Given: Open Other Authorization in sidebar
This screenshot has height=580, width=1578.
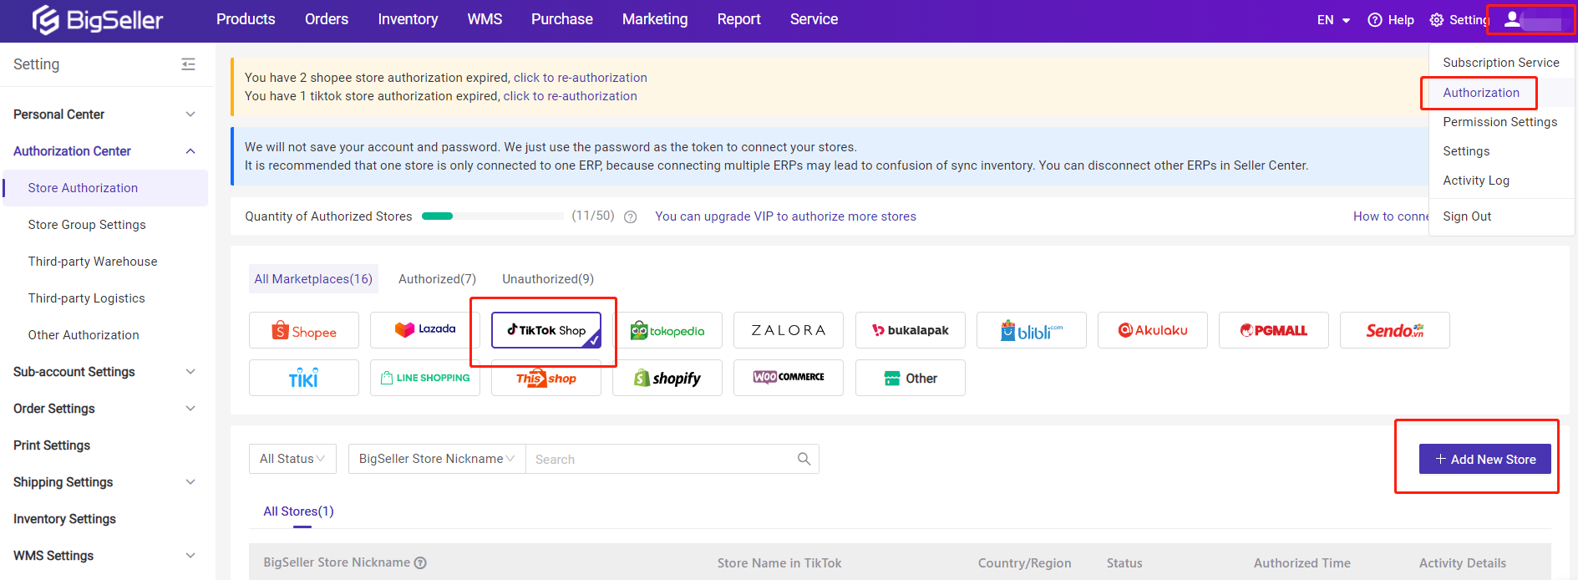Looking at the screenshot, I should pos(84,335).
